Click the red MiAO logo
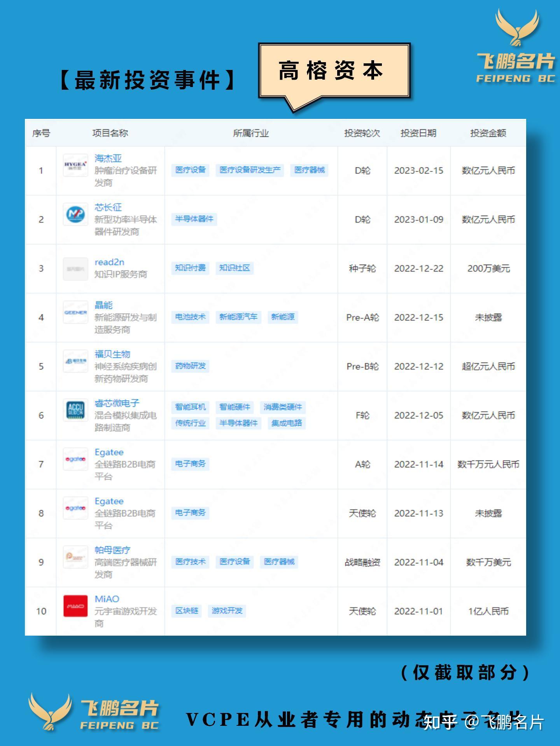The width and height of the screenshot is (560, 746). [x=75, y=606]
